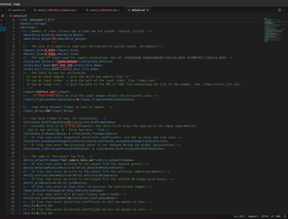Click the BoardSize_Height value 5
Image resolution: width=288 pixels, height=219 pixels.
(54, 39)
